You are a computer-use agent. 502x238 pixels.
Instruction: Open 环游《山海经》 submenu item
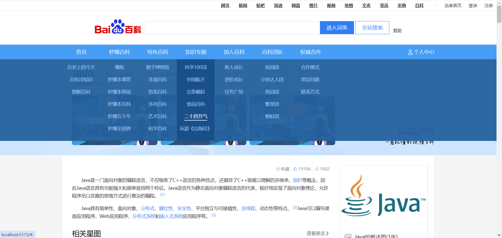195,129
